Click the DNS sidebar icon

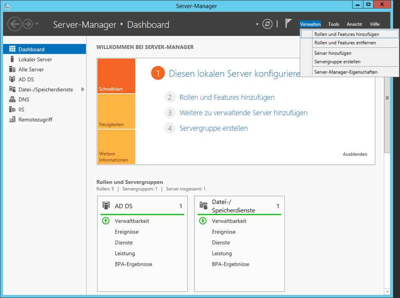(x=12, y=99)
